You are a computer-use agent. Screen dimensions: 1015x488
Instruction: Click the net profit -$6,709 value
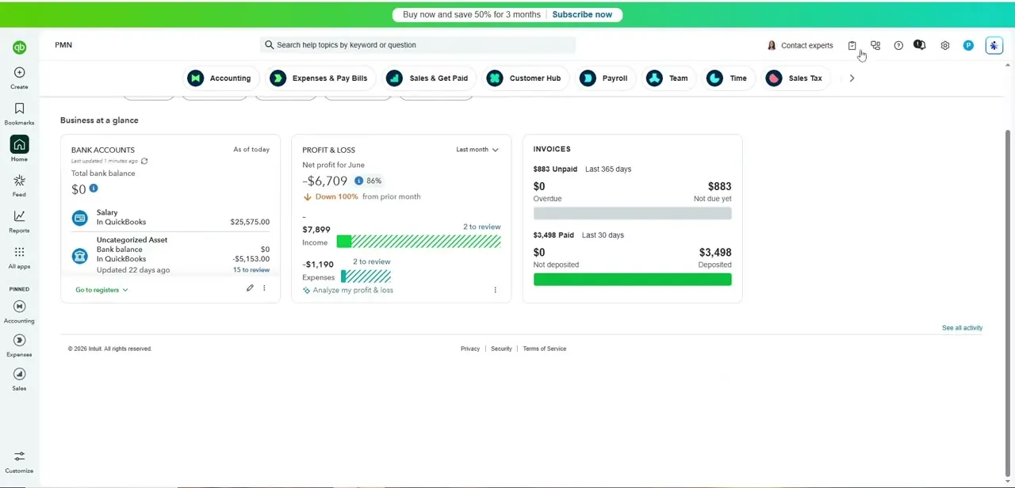pos(325,181)
